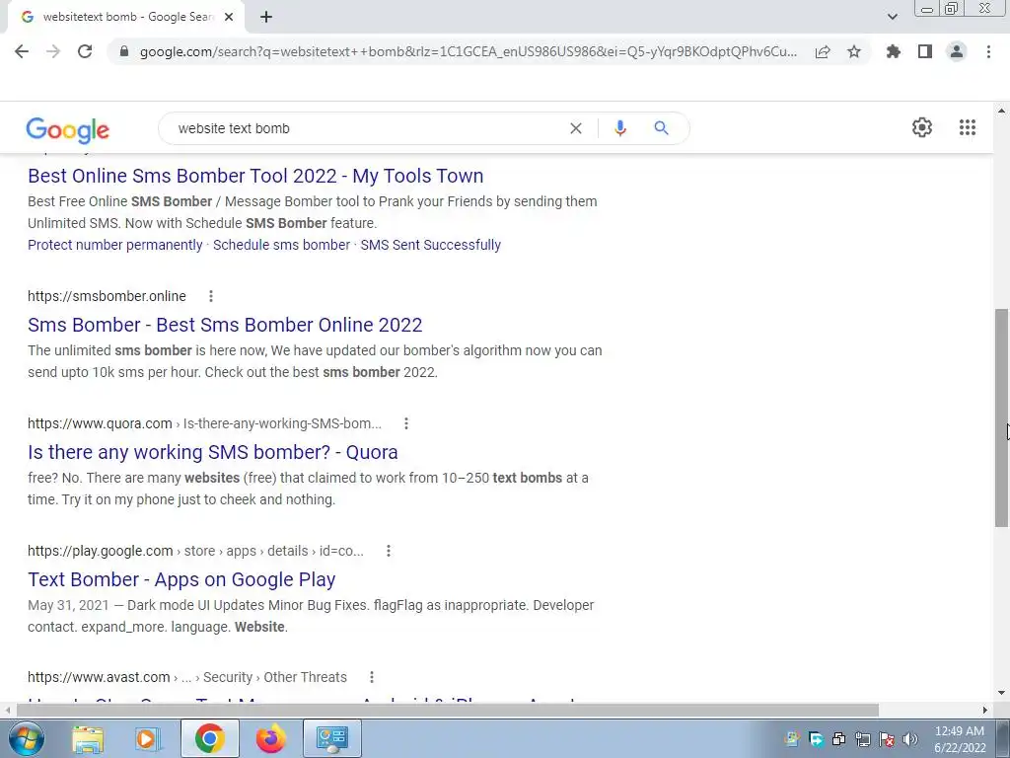Screen dimensions: 1010x758
Task: Open the options menu next to play.google.com result
Action: click(388, 551)
